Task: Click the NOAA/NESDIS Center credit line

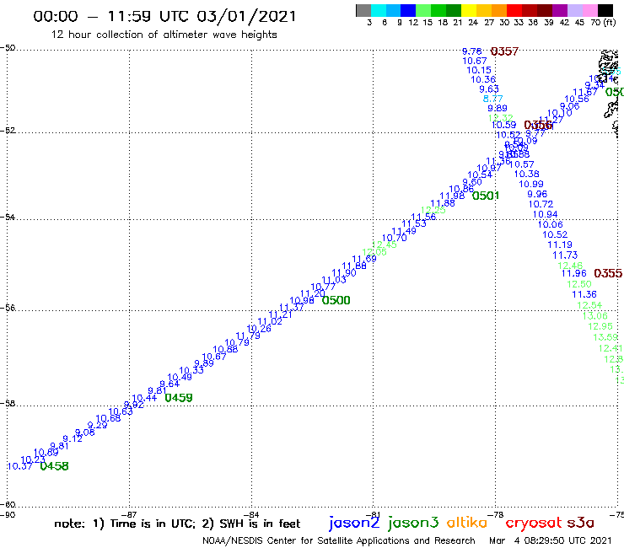Action: click(339, 540)
